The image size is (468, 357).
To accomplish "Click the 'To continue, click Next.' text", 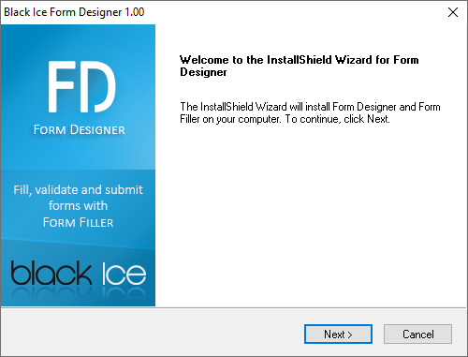I will 337,119.
